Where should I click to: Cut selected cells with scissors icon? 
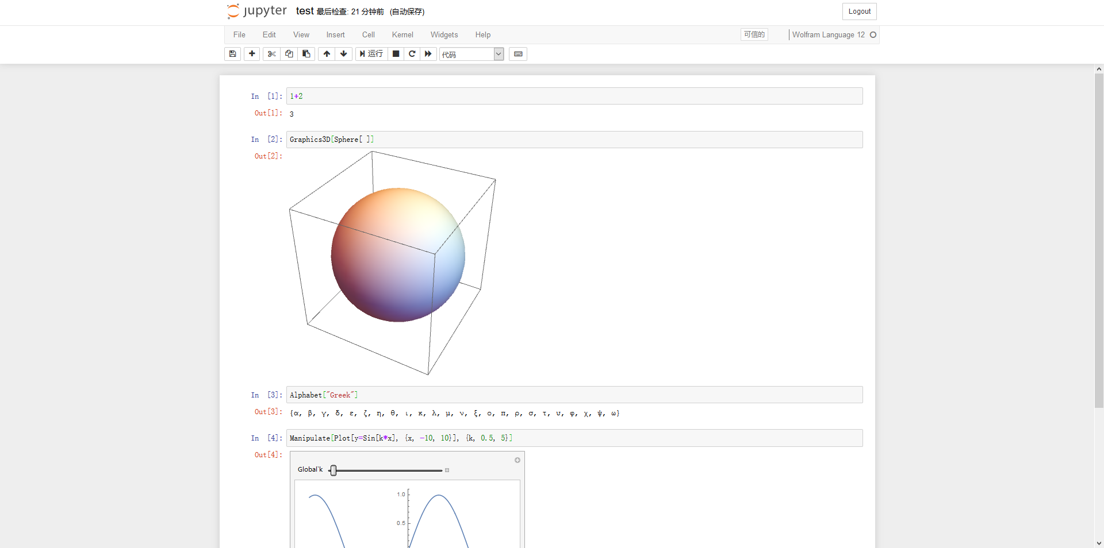tap(271, 54)
